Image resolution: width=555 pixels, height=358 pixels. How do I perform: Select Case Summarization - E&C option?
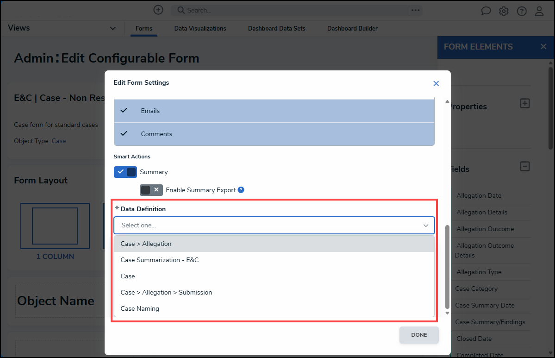[x=160, y=260]
